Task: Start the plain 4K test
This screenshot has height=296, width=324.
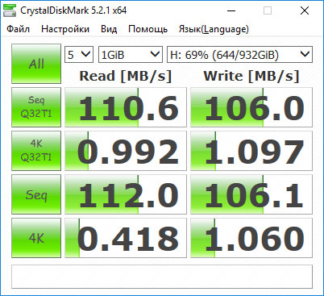Action: [x=36, y=238]
